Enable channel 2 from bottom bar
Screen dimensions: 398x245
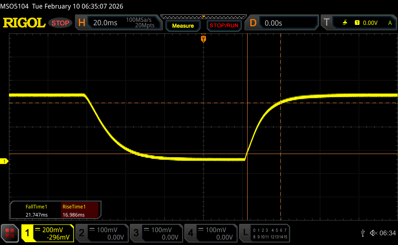coord(102,233)
